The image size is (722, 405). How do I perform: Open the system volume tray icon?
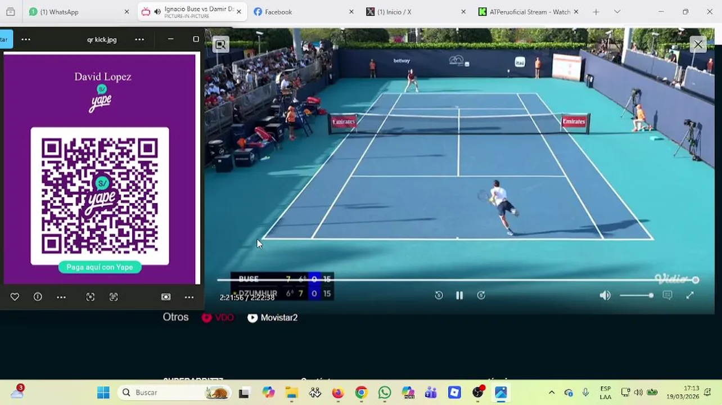point(638,393)
